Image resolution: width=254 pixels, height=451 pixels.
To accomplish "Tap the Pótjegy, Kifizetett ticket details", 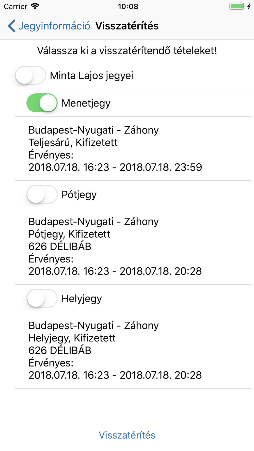I will click(133, 246).
